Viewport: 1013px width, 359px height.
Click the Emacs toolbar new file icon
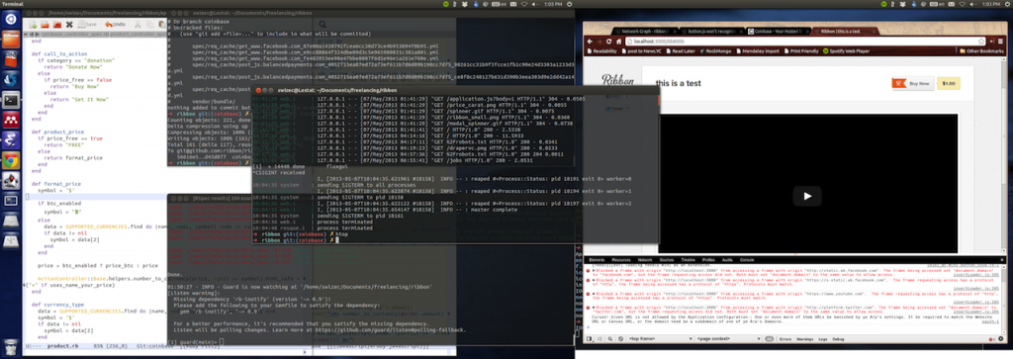click(29, 24)
